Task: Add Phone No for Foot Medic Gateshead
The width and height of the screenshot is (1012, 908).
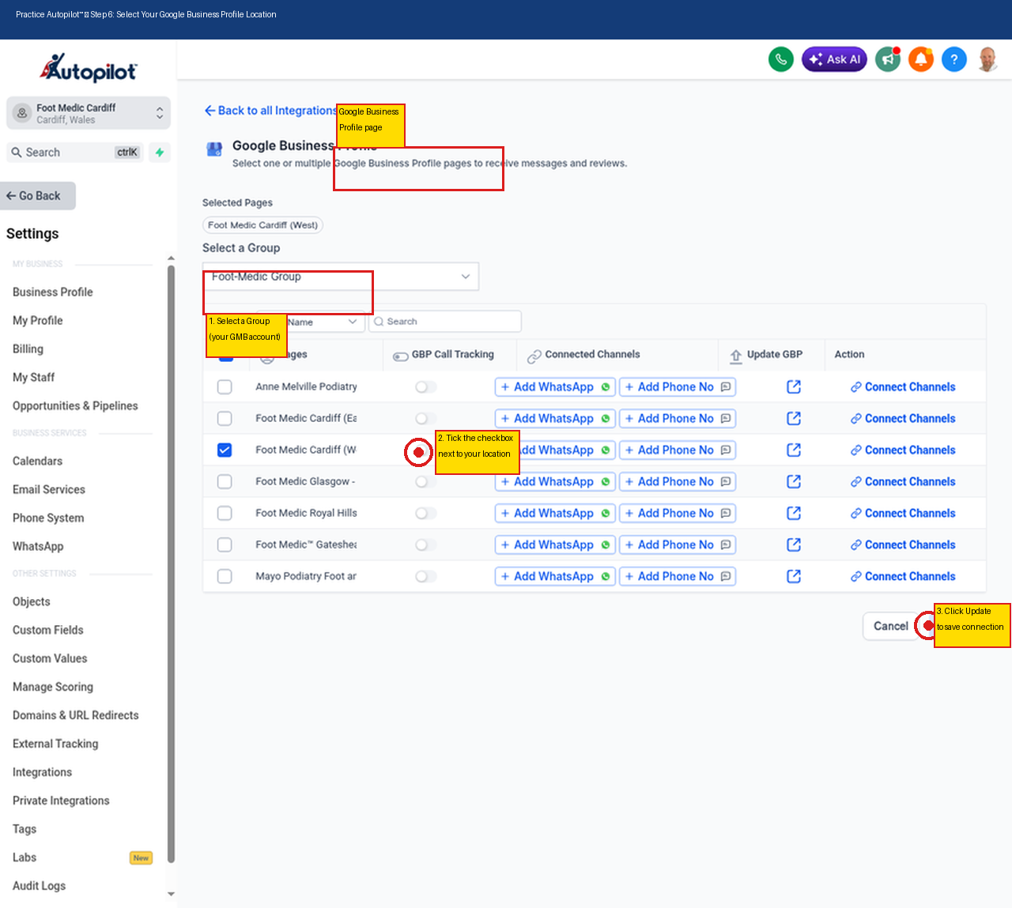Action: click(x=678, y=545)
